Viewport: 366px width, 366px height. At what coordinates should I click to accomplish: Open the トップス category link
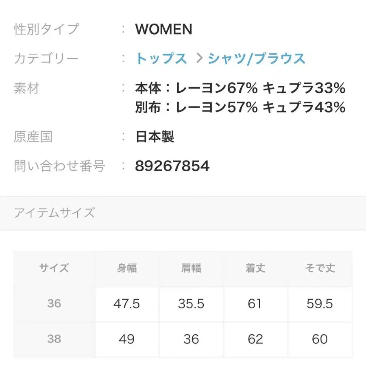(x=161, y=59)
